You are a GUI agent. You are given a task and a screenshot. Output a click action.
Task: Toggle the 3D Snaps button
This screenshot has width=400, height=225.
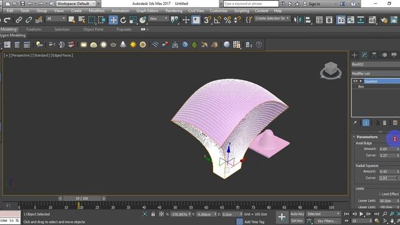click(207, 20)
